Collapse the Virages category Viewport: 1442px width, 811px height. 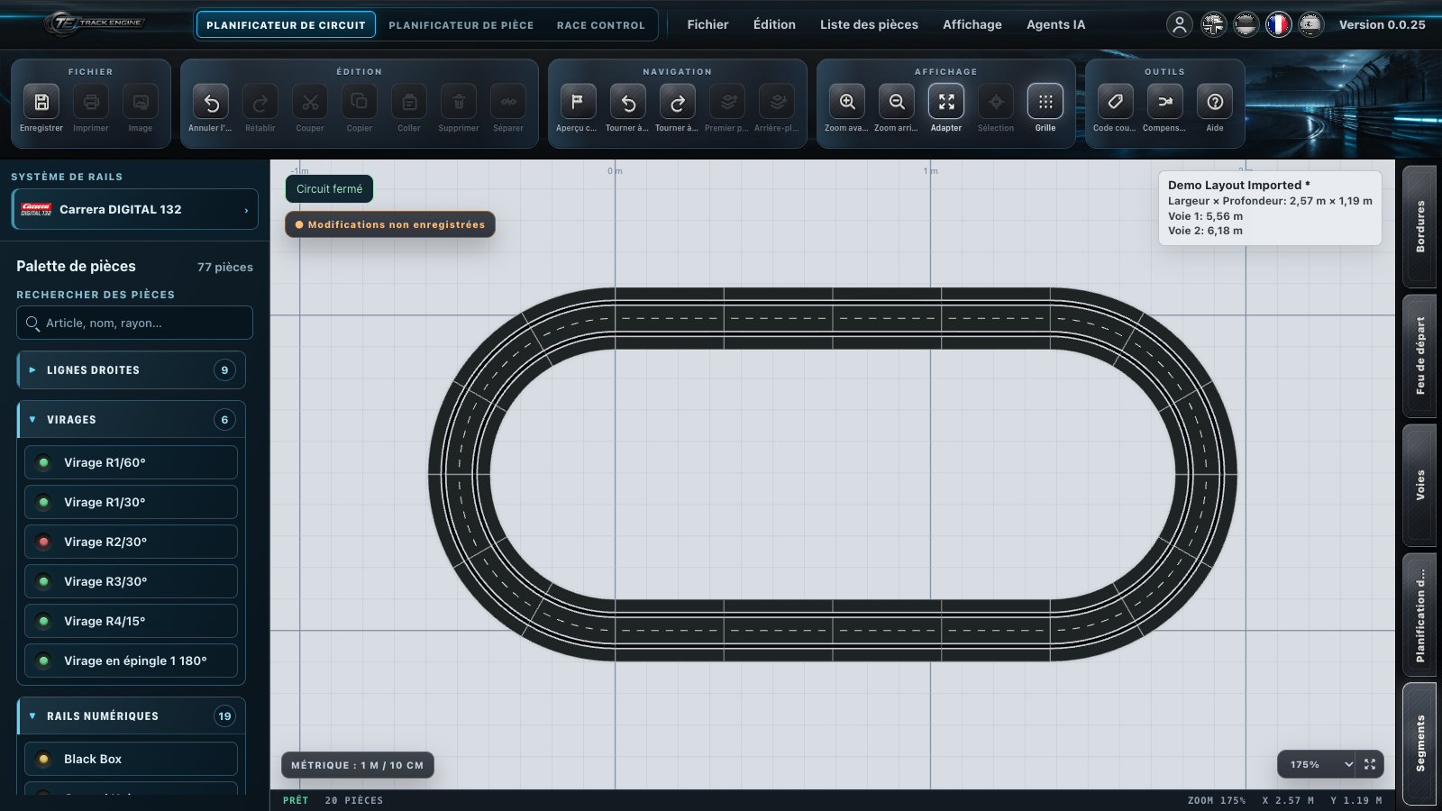click(x=132, y=420)
